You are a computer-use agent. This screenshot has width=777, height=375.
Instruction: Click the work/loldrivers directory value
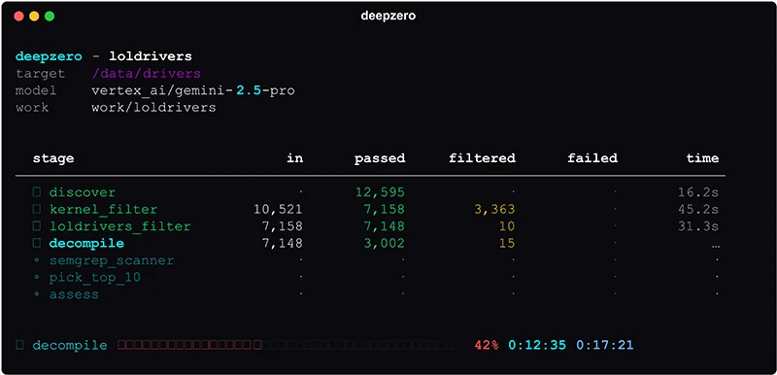click(x=153, y=108)
